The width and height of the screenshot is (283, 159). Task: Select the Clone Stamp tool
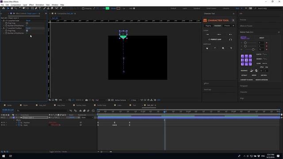[x=48, y=8]
